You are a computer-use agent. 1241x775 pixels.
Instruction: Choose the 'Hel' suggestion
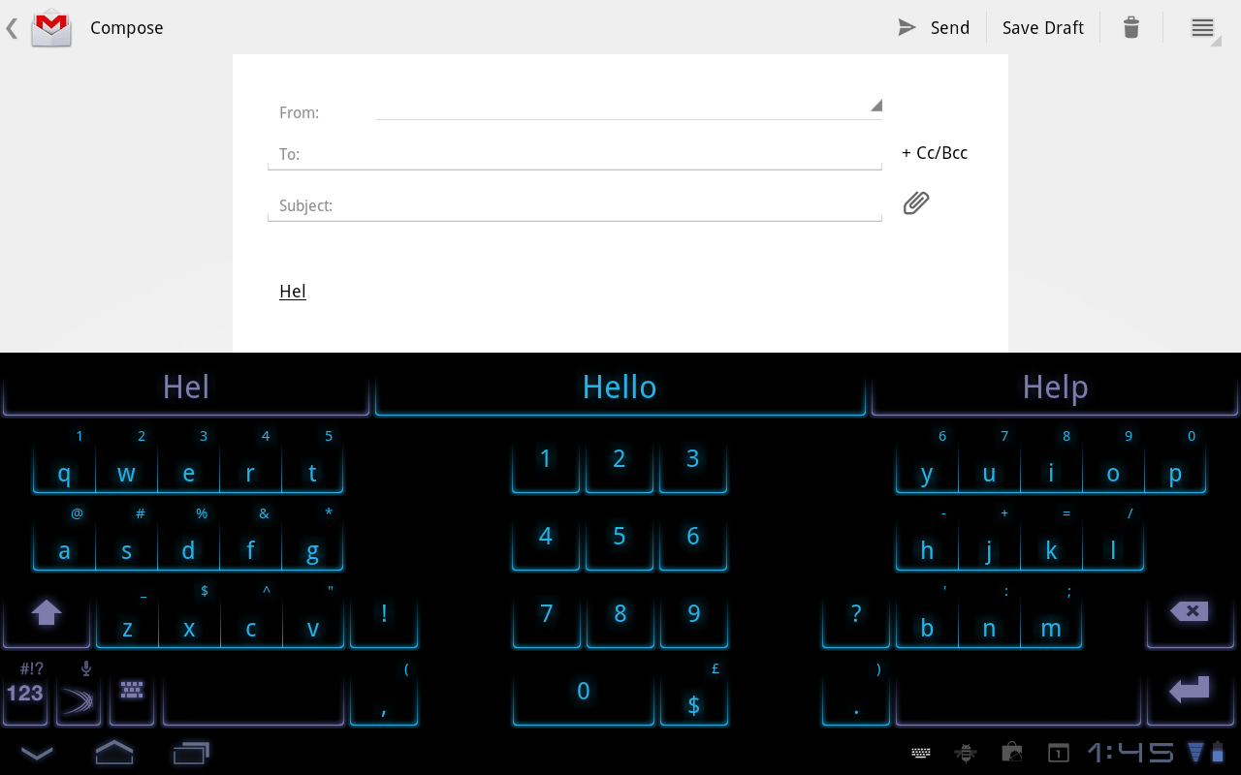coord(186,387)
